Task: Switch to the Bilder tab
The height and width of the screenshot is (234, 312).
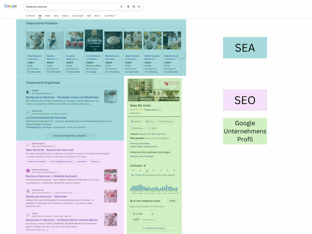Action: [x=48, y=16]
